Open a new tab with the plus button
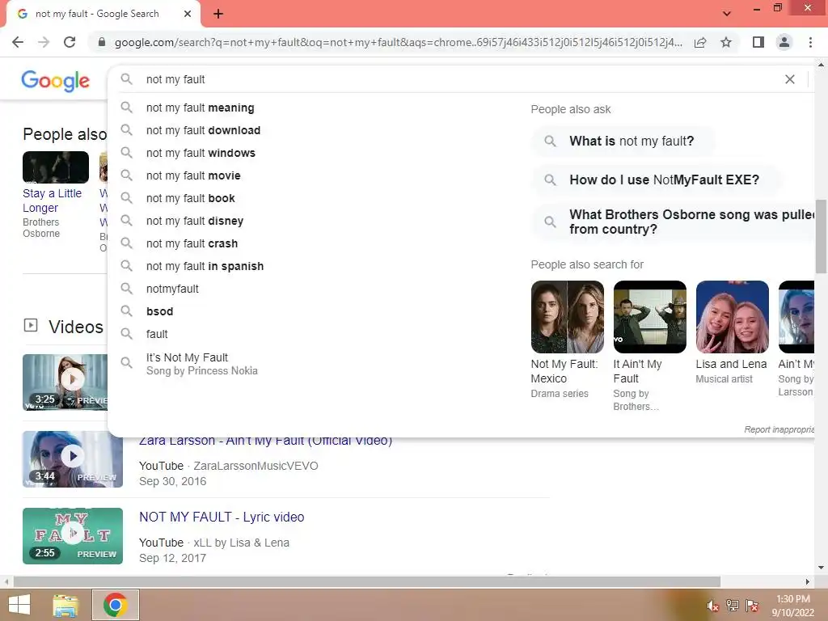 pos(218,14)
